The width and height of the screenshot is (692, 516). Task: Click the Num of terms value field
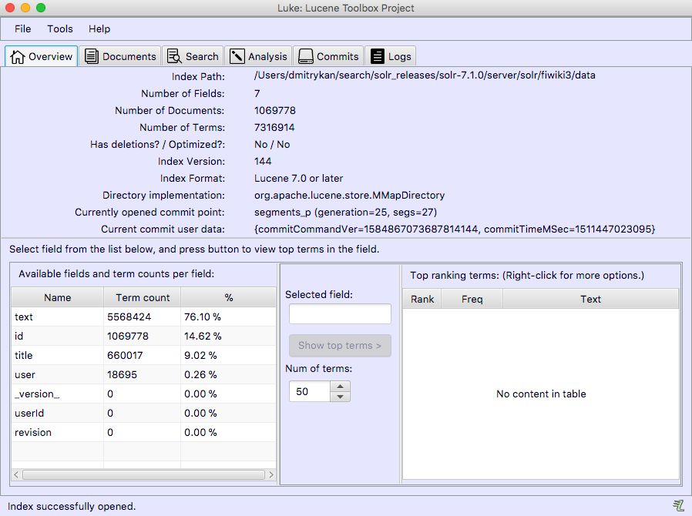(x=310, y=392)
